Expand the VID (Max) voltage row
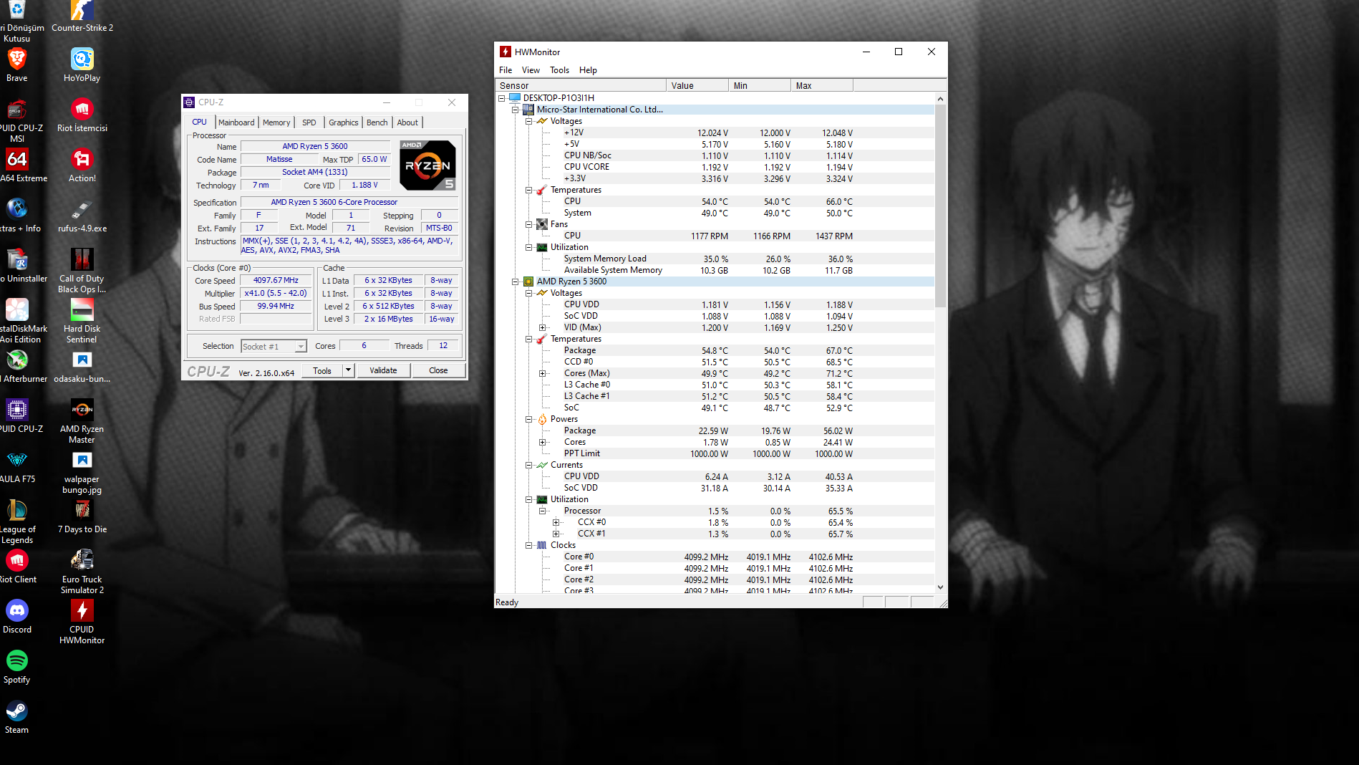1359x765 pixels. tap(542, 327)
